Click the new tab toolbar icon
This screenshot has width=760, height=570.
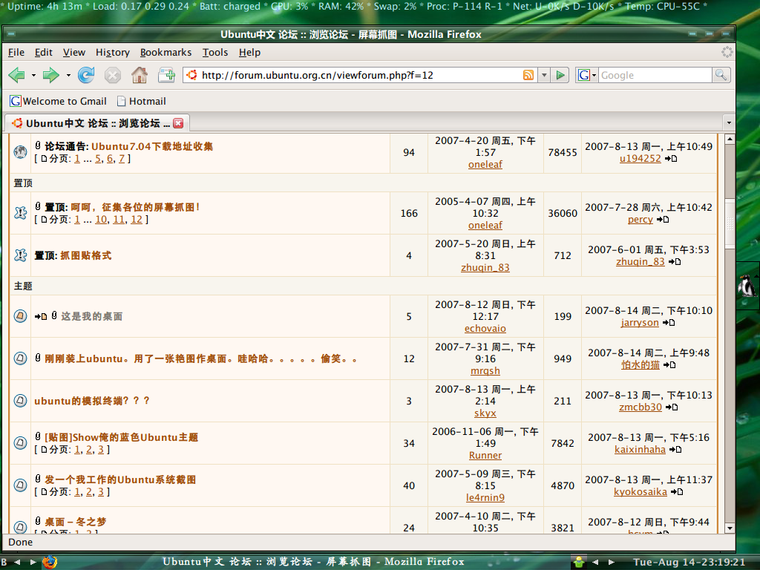[x=167, y=75]
